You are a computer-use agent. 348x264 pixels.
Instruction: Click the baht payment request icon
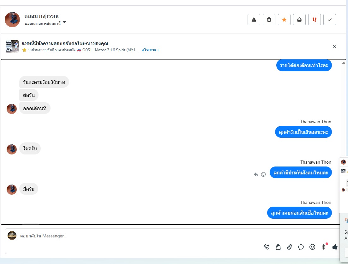tap(324, 247)
